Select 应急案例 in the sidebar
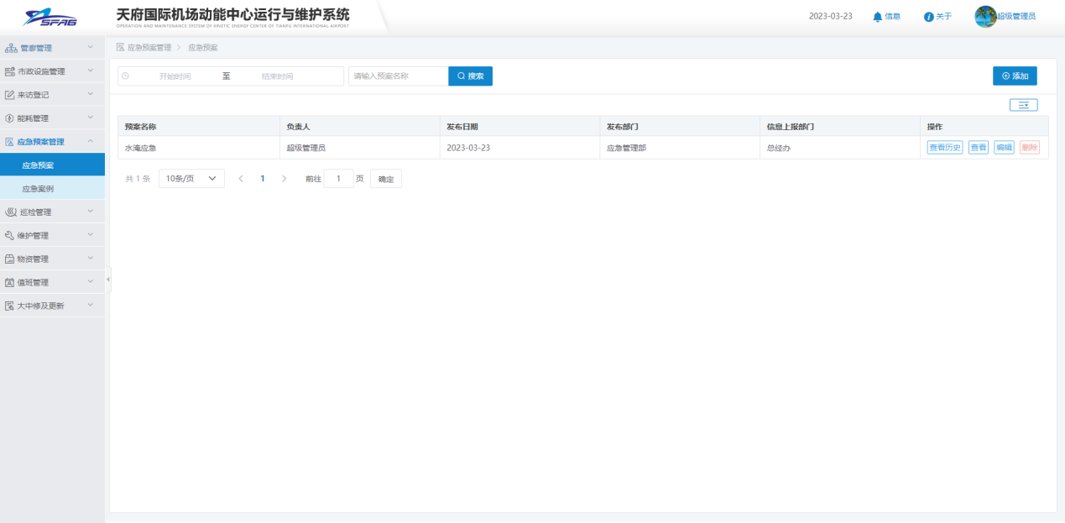Image resolution: width=1065 pixels, height=523 pixels. point(38,189)
